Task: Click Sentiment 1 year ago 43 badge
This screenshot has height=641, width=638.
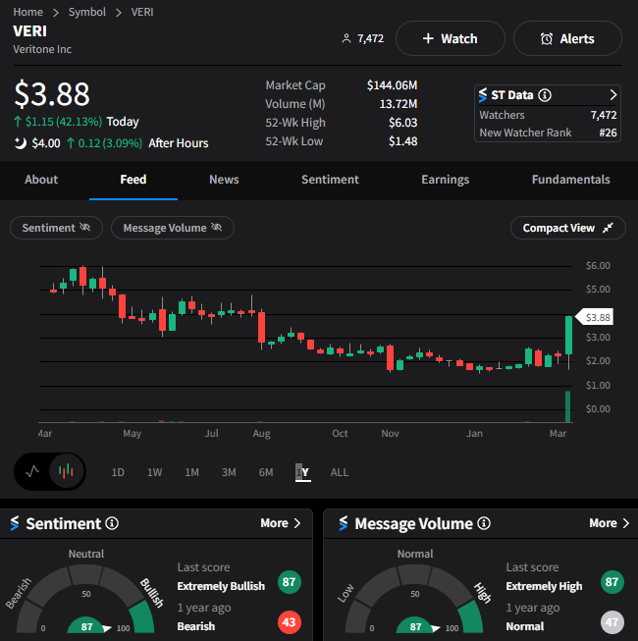Action: point(290,622)
